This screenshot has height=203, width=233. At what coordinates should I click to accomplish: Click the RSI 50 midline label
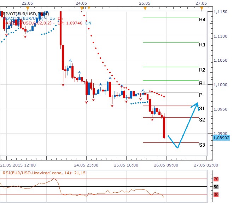pyautogui.click(x=216, y=187)
